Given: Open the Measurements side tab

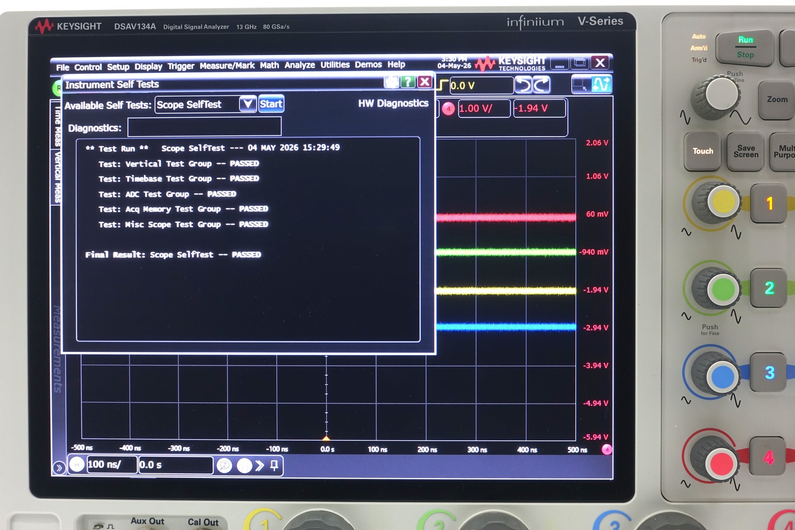Looking at the screenshot, I should pyautogui.click(x=57, y=349).
